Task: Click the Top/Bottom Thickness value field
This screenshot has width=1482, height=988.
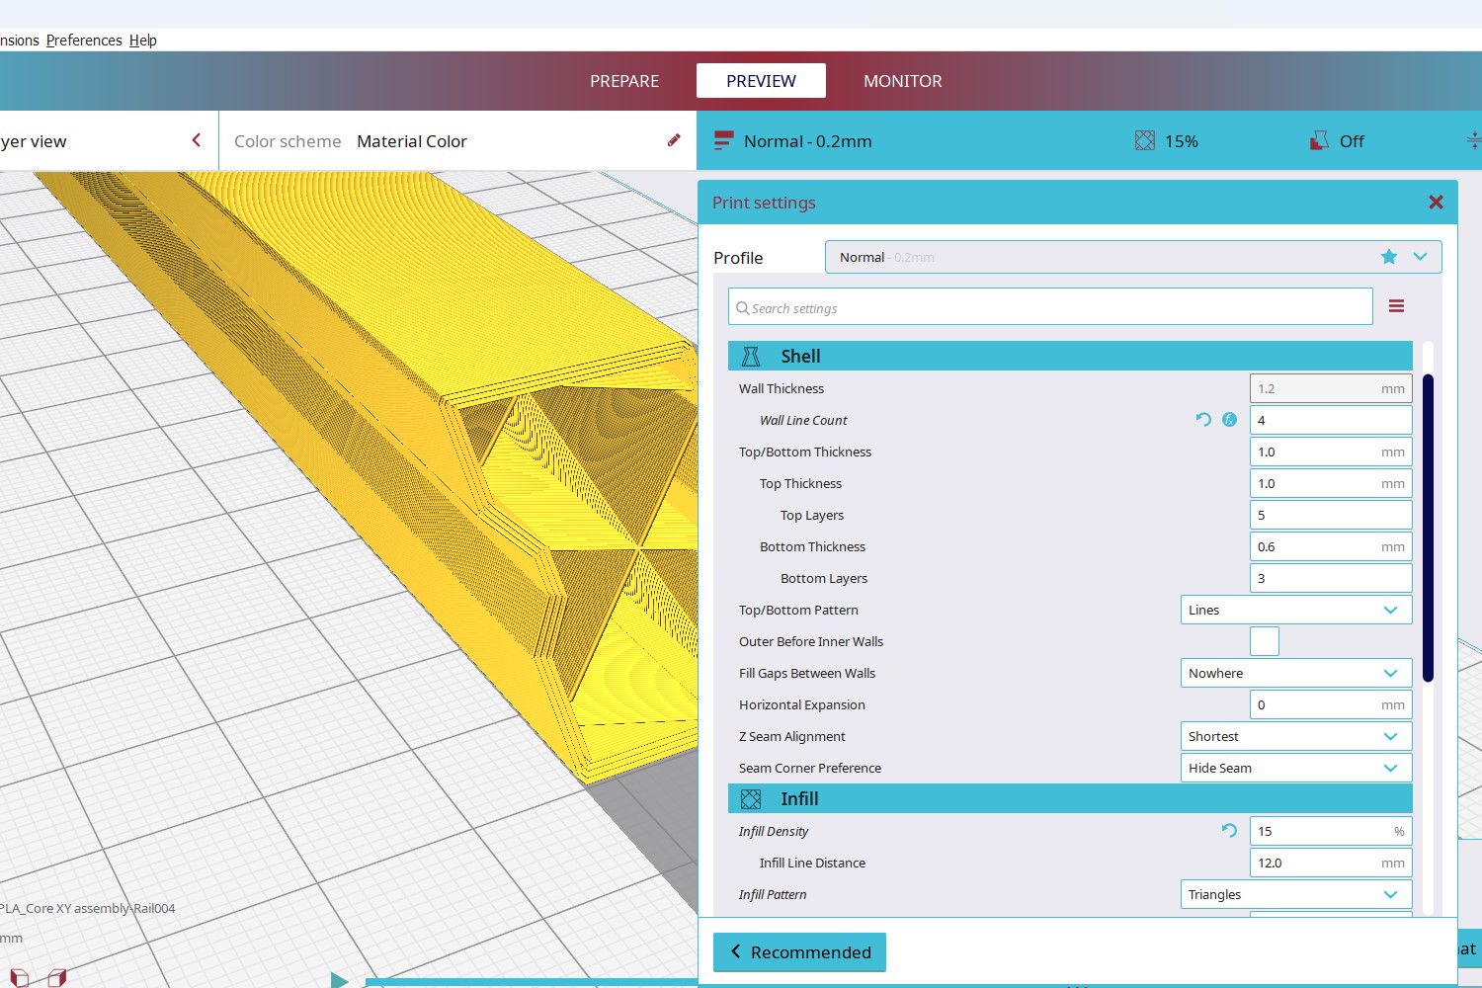Action: (1331, 452)
